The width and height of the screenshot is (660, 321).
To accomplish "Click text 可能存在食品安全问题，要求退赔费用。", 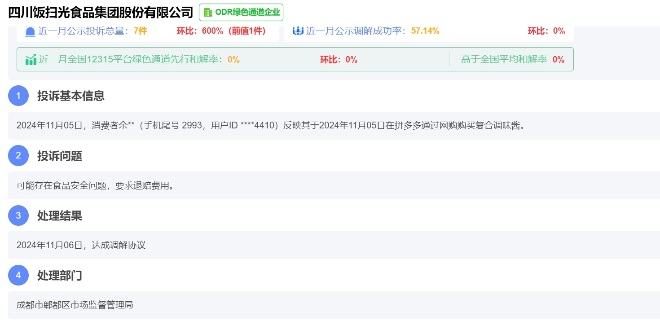I will [95, 185].
